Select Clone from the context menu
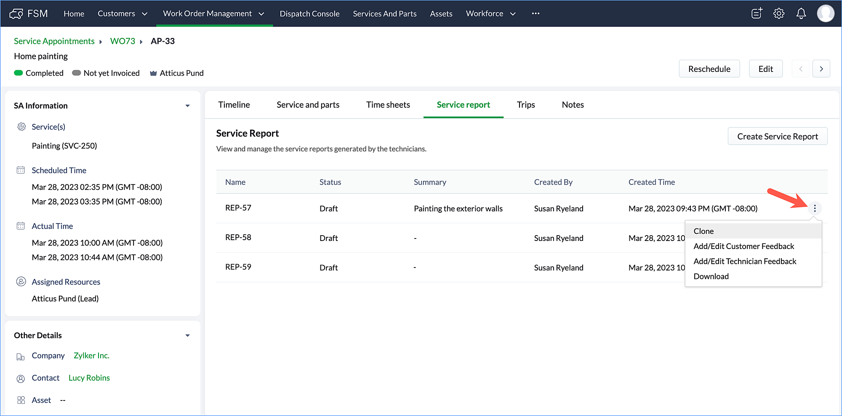The height and width of the screenshot is (416, 842). (703, 231)
